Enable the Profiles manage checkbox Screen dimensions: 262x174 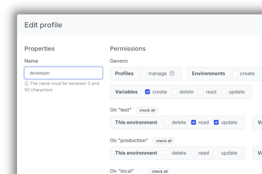click(x=143, y=74)
